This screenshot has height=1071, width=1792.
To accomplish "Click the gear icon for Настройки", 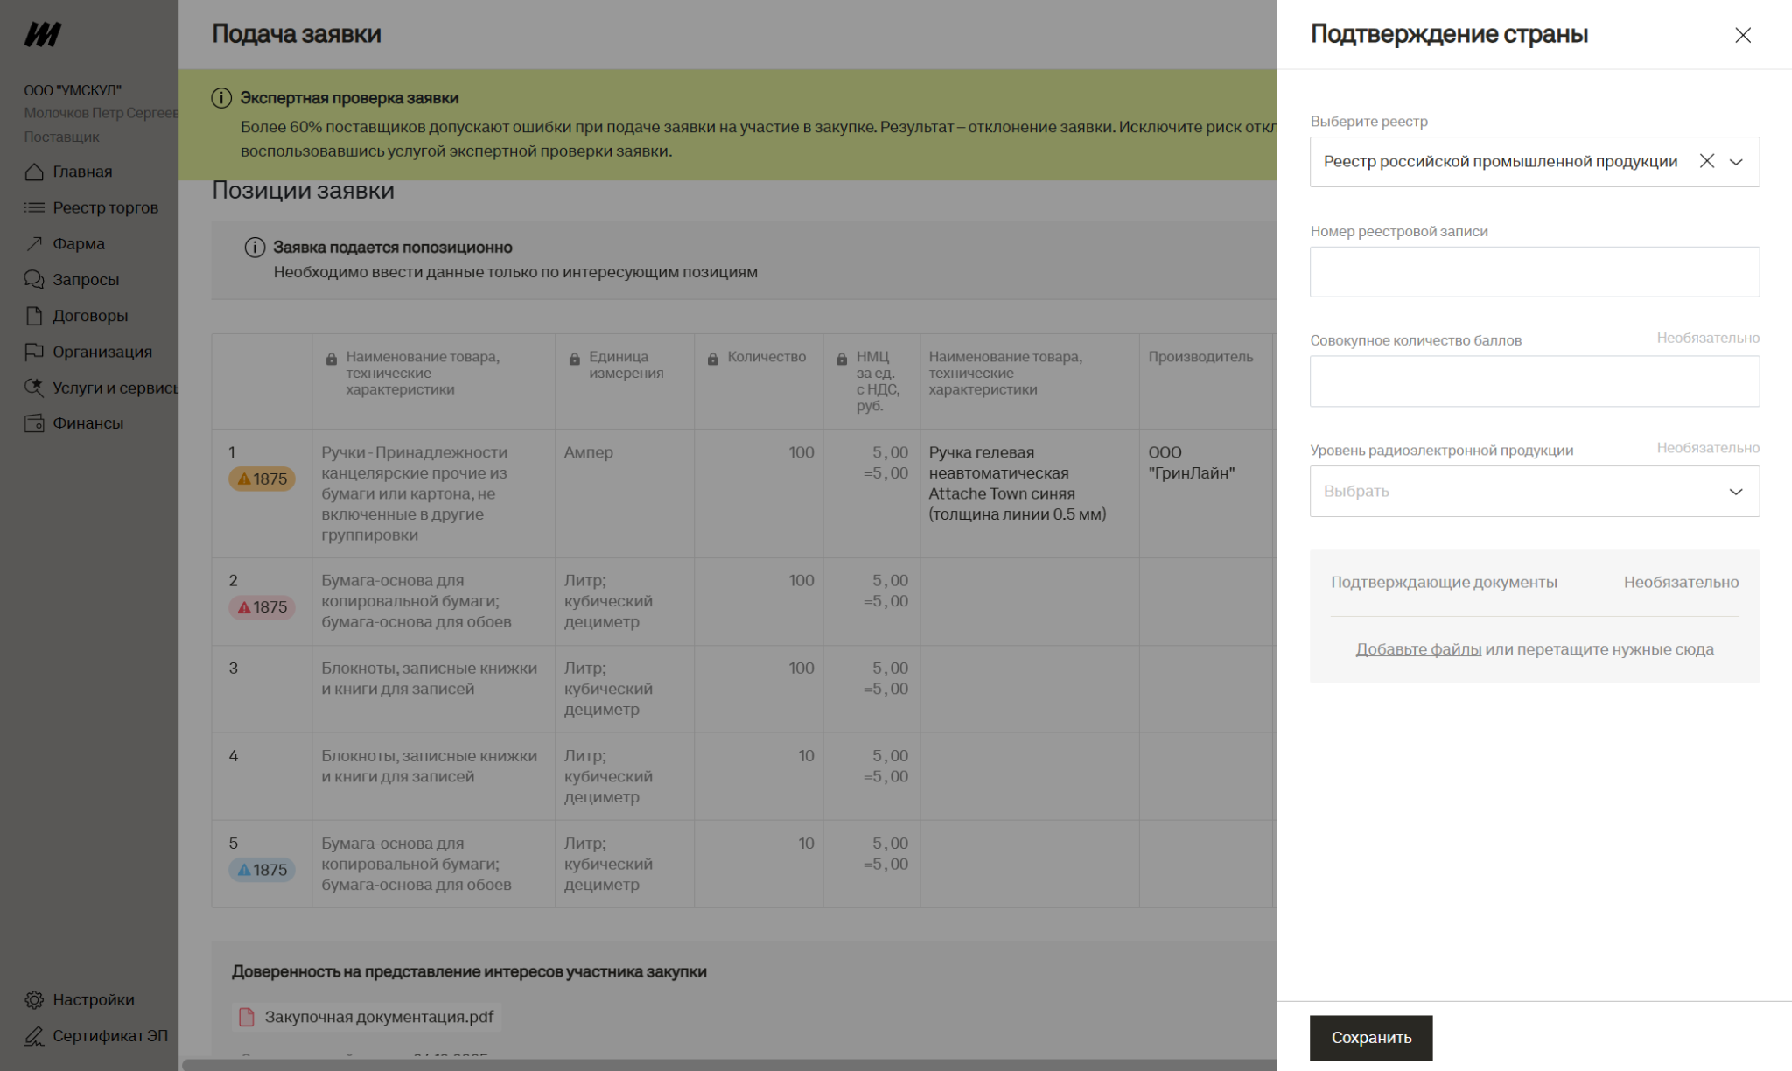I will coord(34,999).
